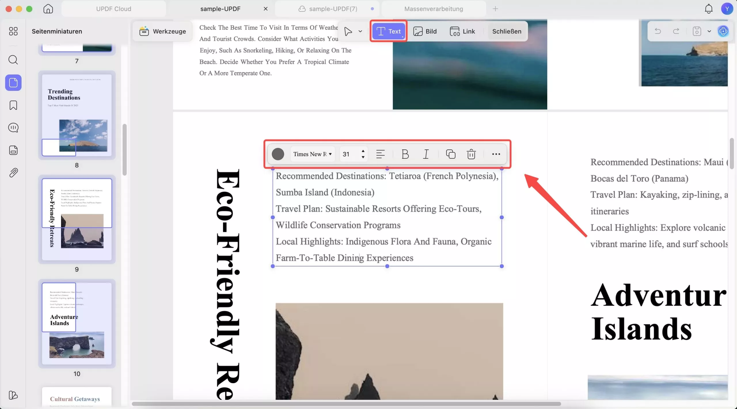Image resolution: width=737 pixels, height=409 pixels.
Task: Switch to the Massenverarbeitung tab
Action: click(433, 9)
